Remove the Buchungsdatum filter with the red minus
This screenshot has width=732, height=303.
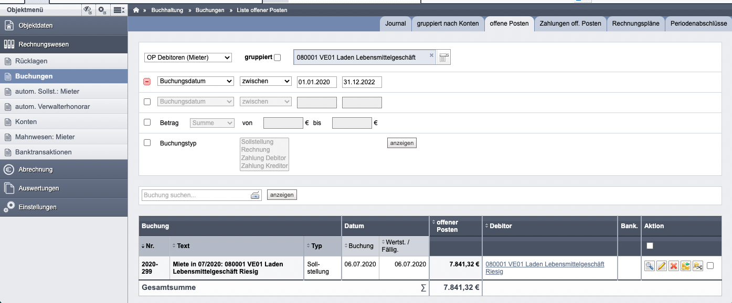tap(147, 82)
